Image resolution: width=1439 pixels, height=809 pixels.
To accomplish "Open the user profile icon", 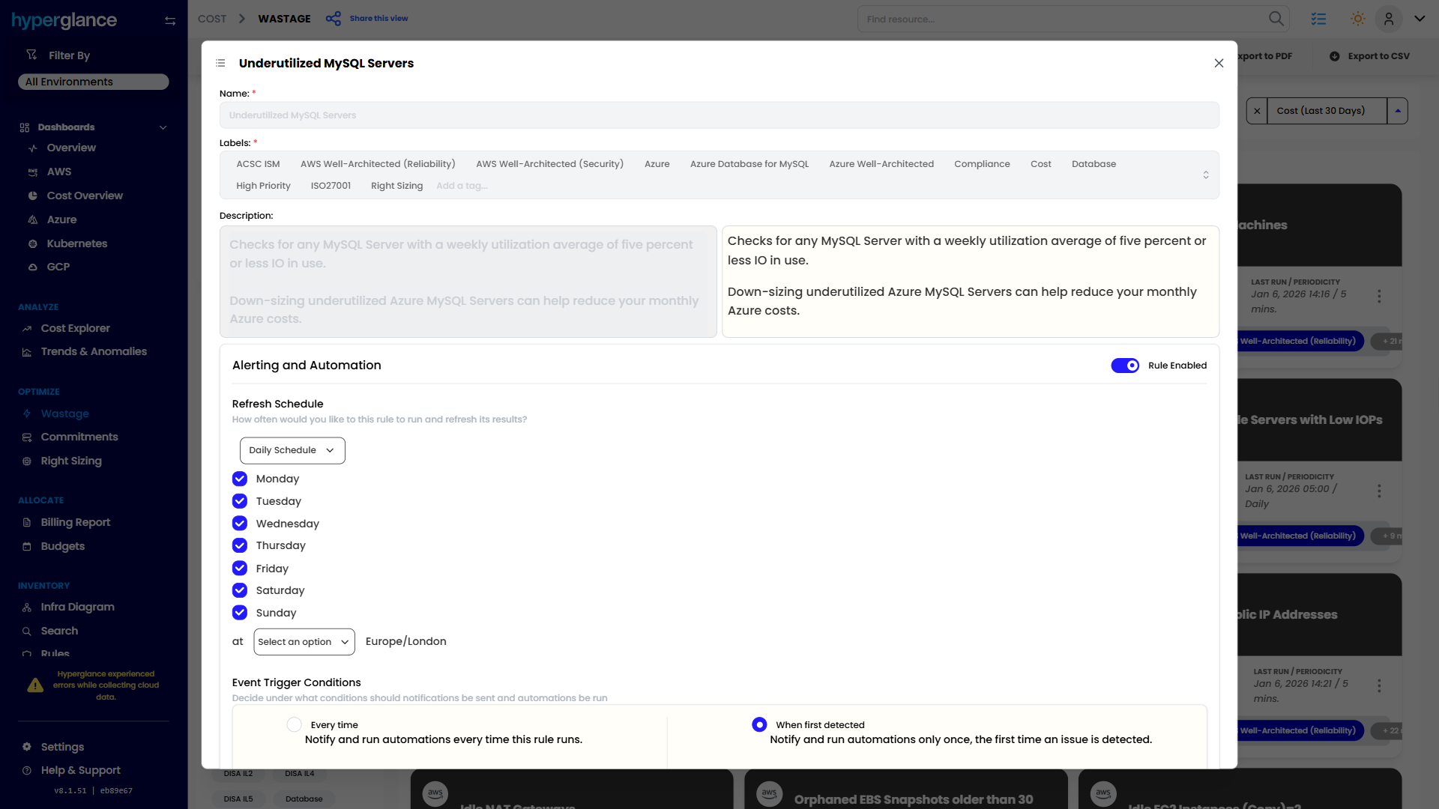I will (1388, 19).
